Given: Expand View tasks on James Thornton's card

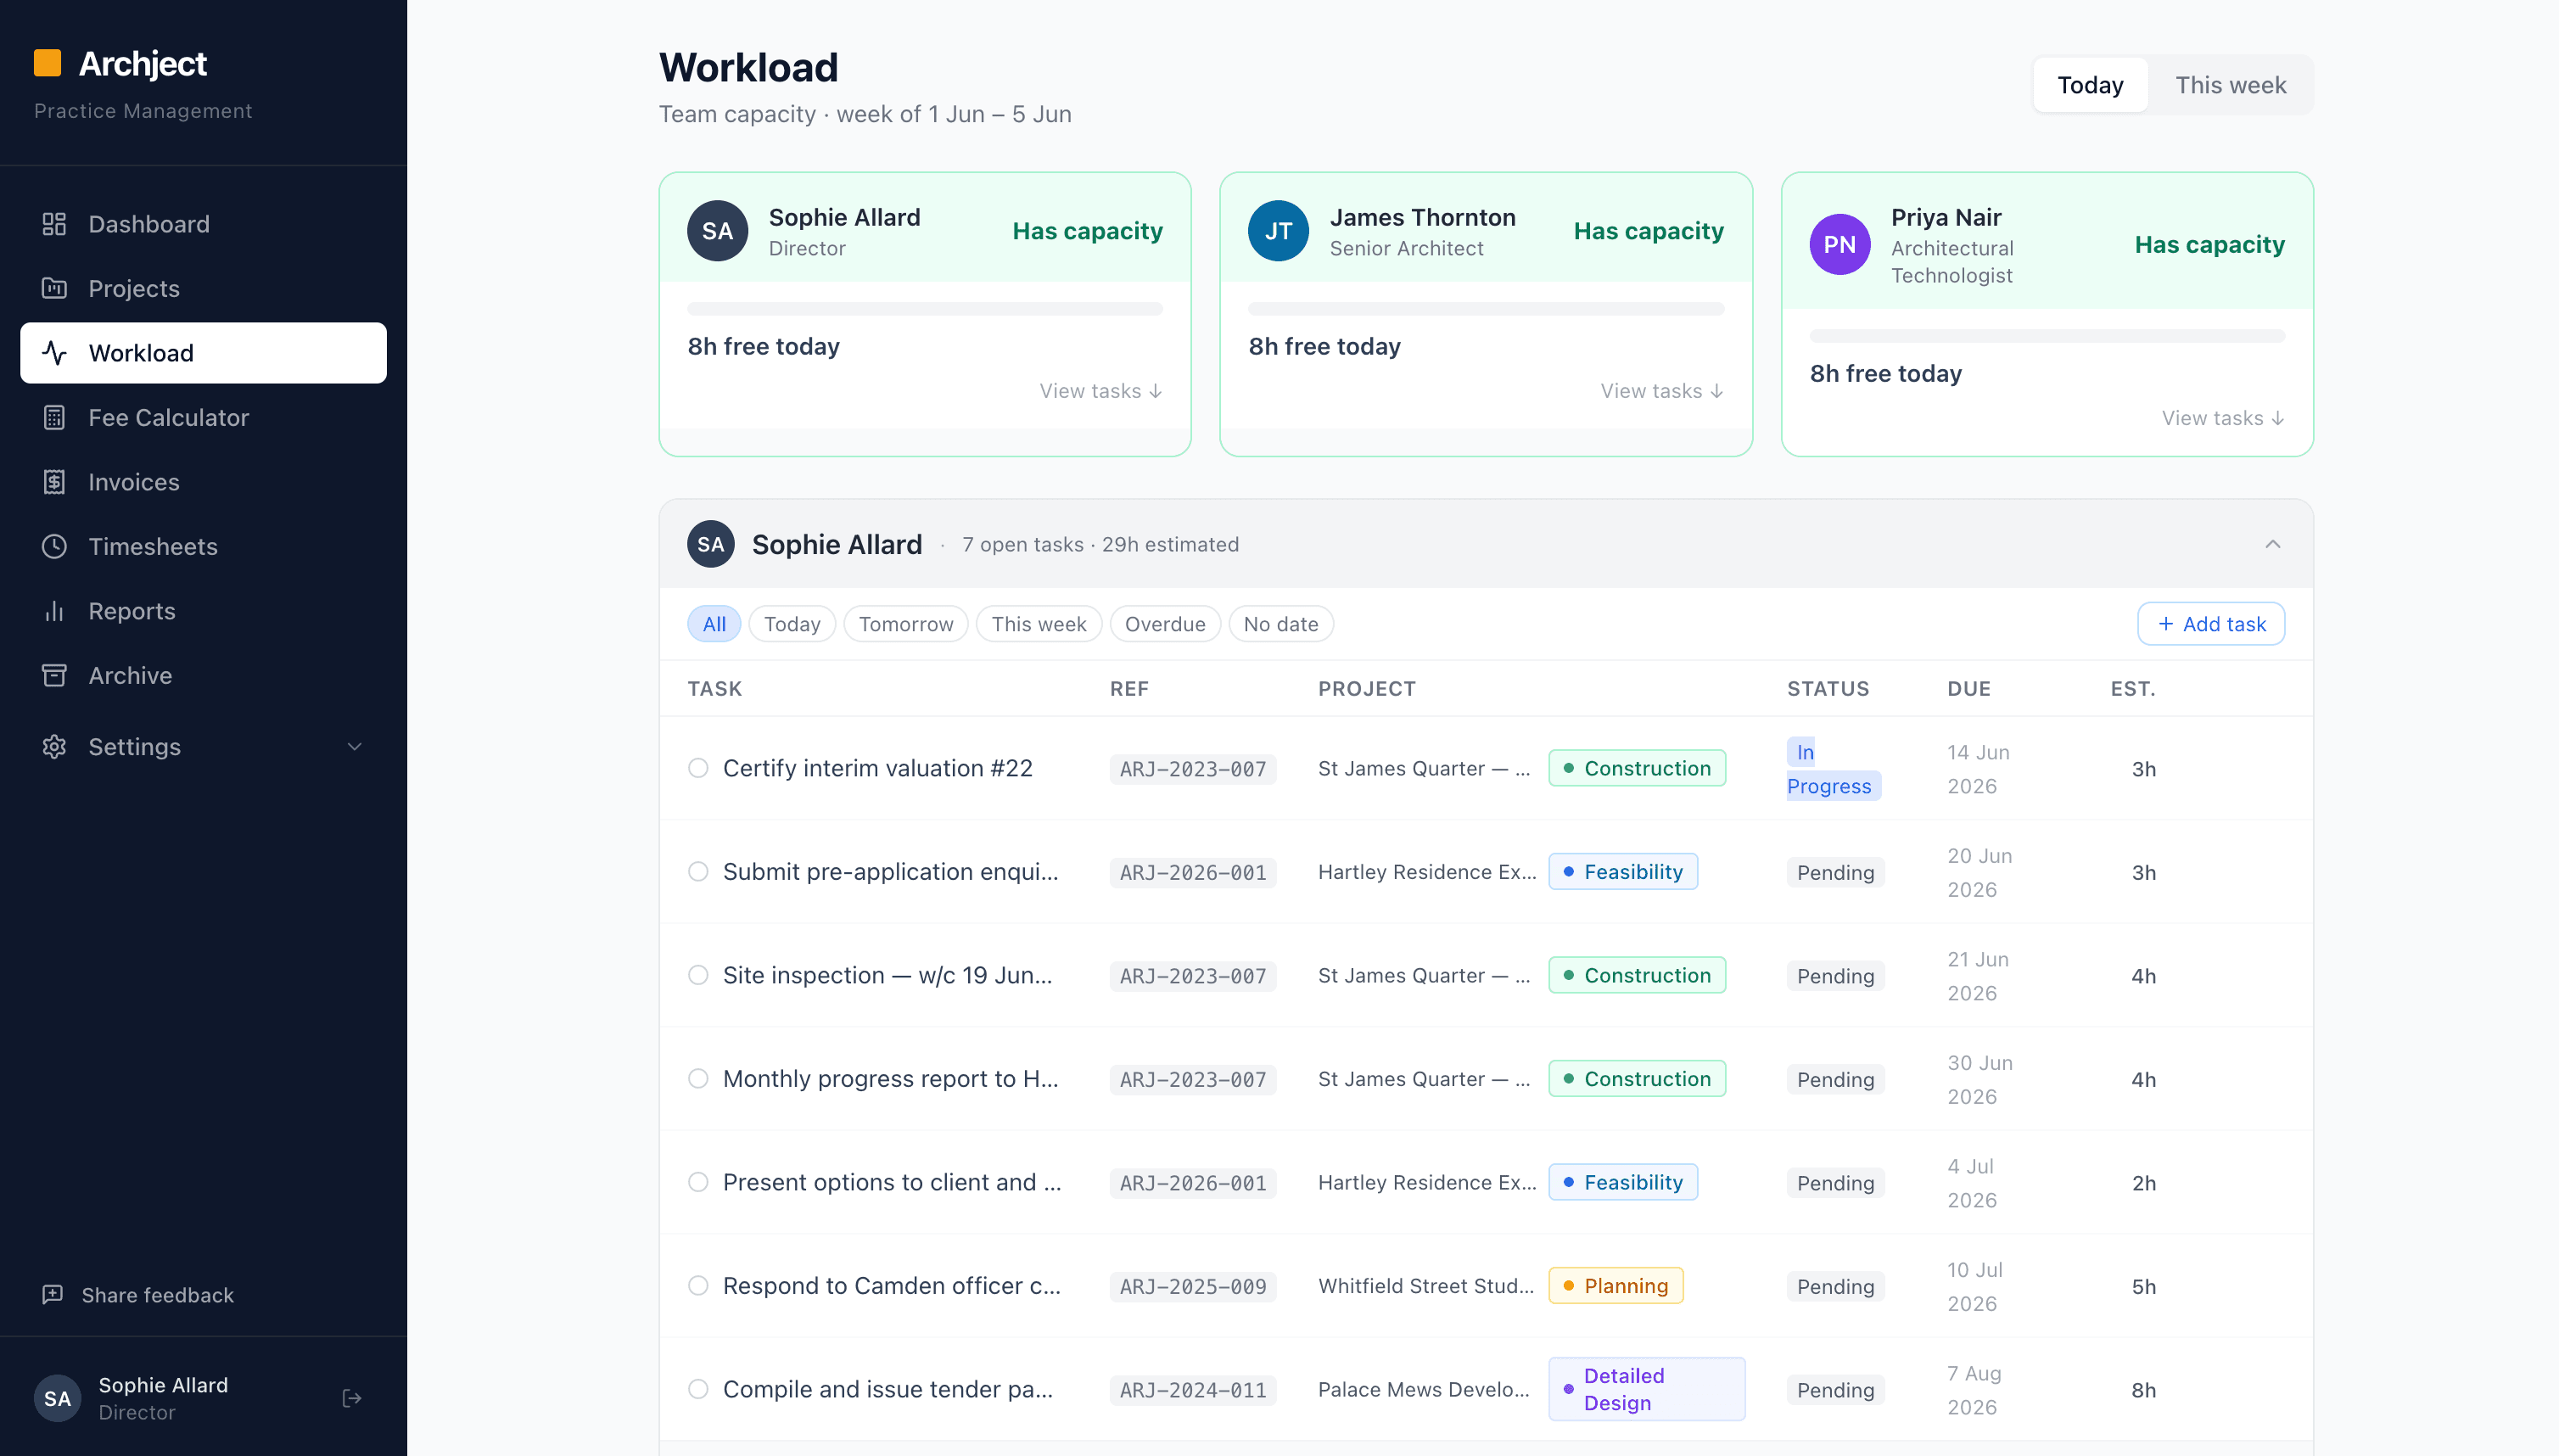Looking at the screenshot, I should (1661, 391).
